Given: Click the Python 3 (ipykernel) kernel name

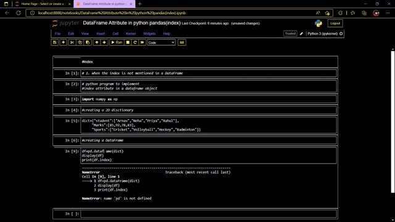Looking at the screenshot, I should pos(322,34).
